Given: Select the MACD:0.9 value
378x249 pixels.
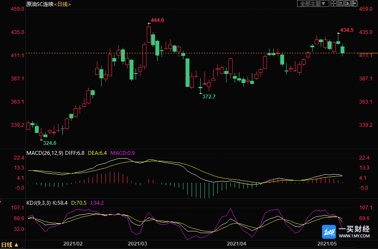Looking at the screenshot, I should [x=122, y=153].
